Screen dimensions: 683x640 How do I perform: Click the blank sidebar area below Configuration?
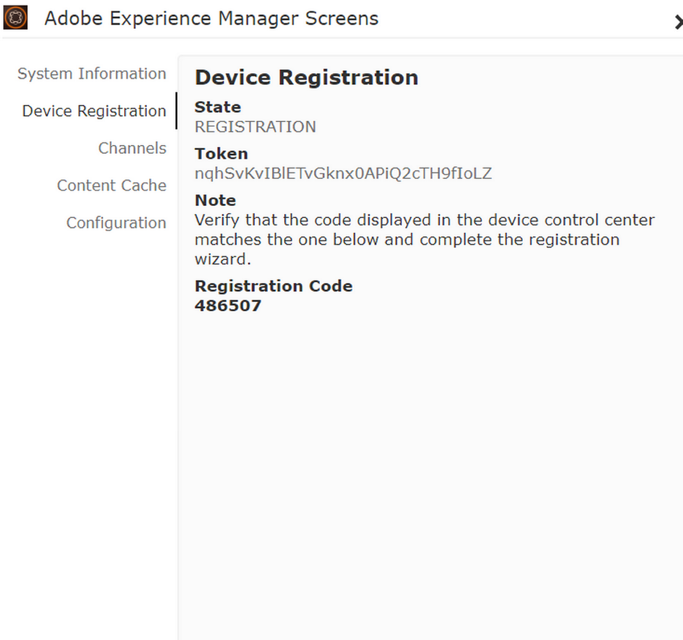point(88,414)
